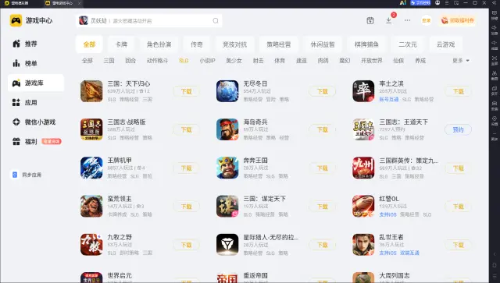
Task: Click the 游戏中心 gamepad logo
Action: coord(16,20)
